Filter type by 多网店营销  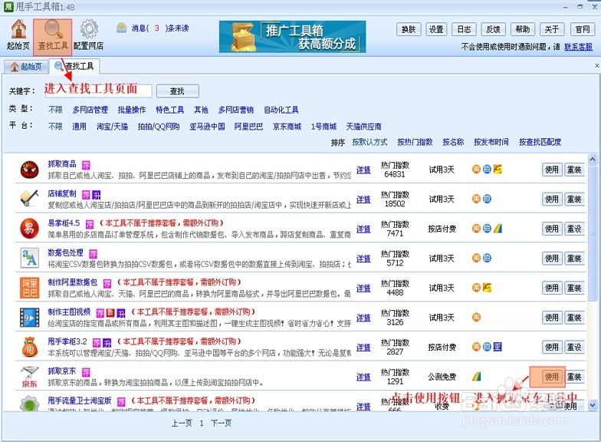(x=236, y=110)
